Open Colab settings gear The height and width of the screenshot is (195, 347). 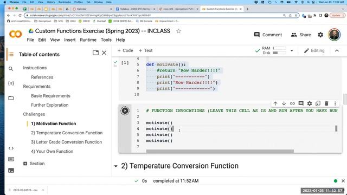pyautogui.click(x=320, y=35)
